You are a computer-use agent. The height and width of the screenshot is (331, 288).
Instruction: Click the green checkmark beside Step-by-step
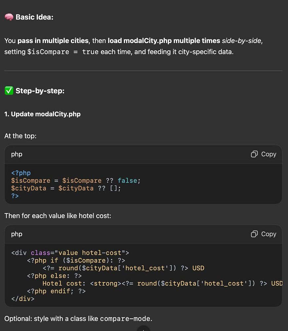click(x=9, y=91)
